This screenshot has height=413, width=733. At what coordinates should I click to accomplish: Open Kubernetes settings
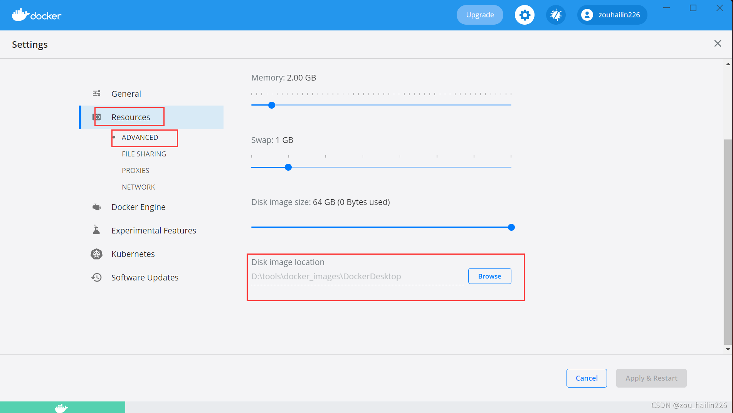pyautogui.click(x=133, y=254)
